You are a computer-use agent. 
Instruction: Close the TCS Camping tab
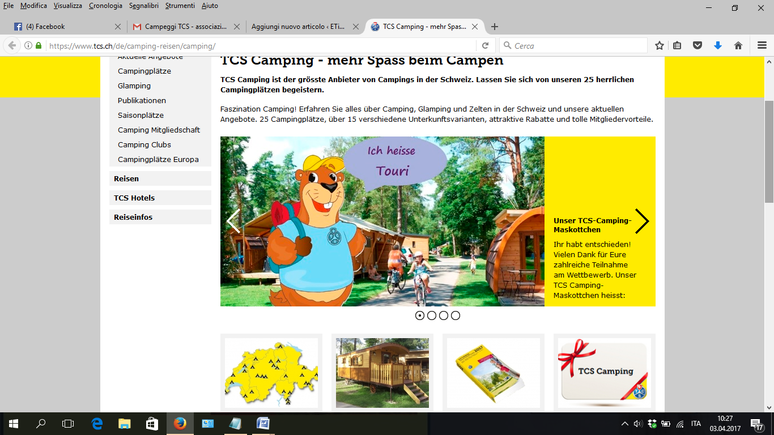pyautogui.click(x=475, y=27)
